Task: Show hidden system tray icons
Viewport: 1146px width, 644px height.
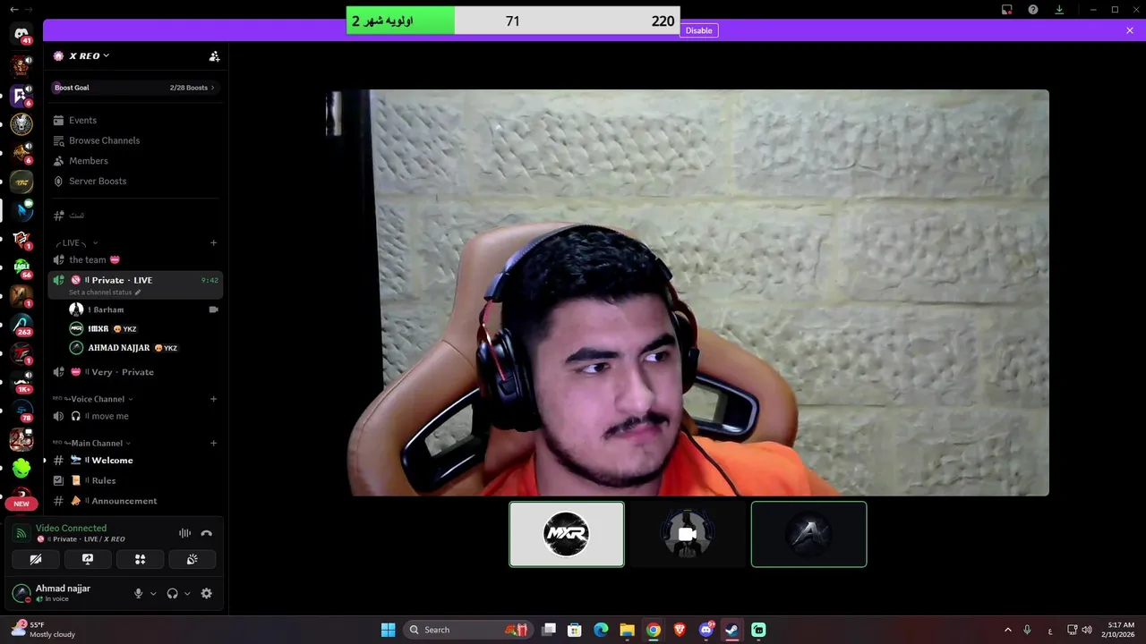Action: click(1007, 630)
